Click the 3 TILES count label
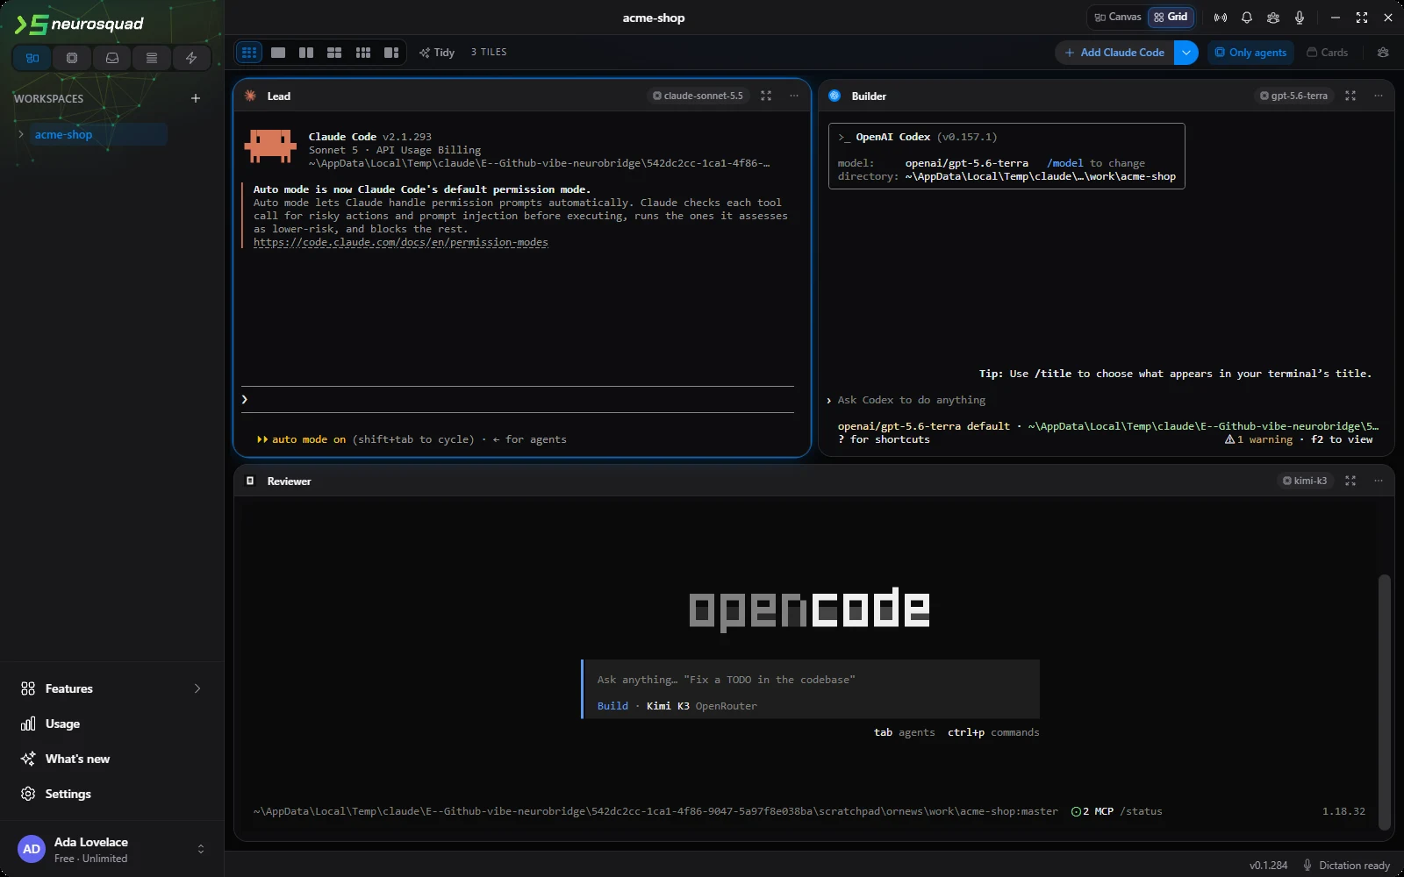The height and width of the screenshot is (877, 1404). pos(489,53)
